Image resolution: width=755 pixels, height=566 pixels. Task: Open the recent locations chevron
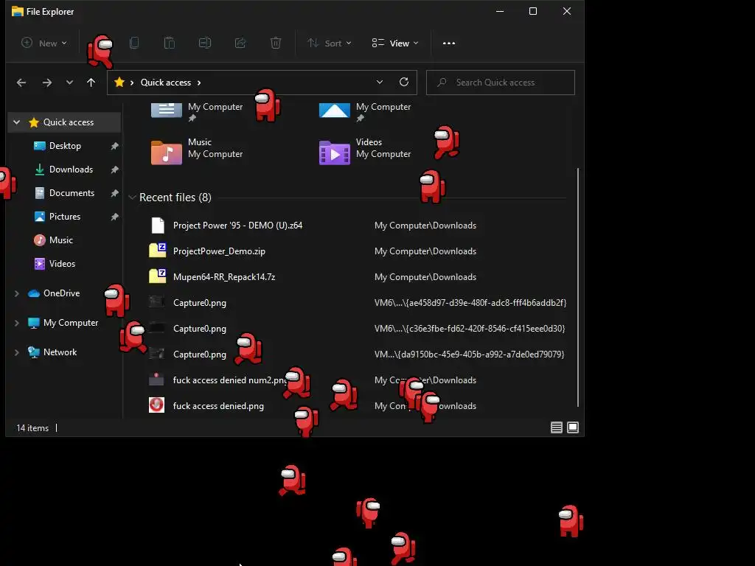pos(69,83)
